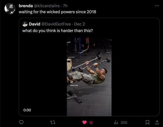View analytics using the bar chart icon
163x127 pixels.
click(x=116, y=122)
